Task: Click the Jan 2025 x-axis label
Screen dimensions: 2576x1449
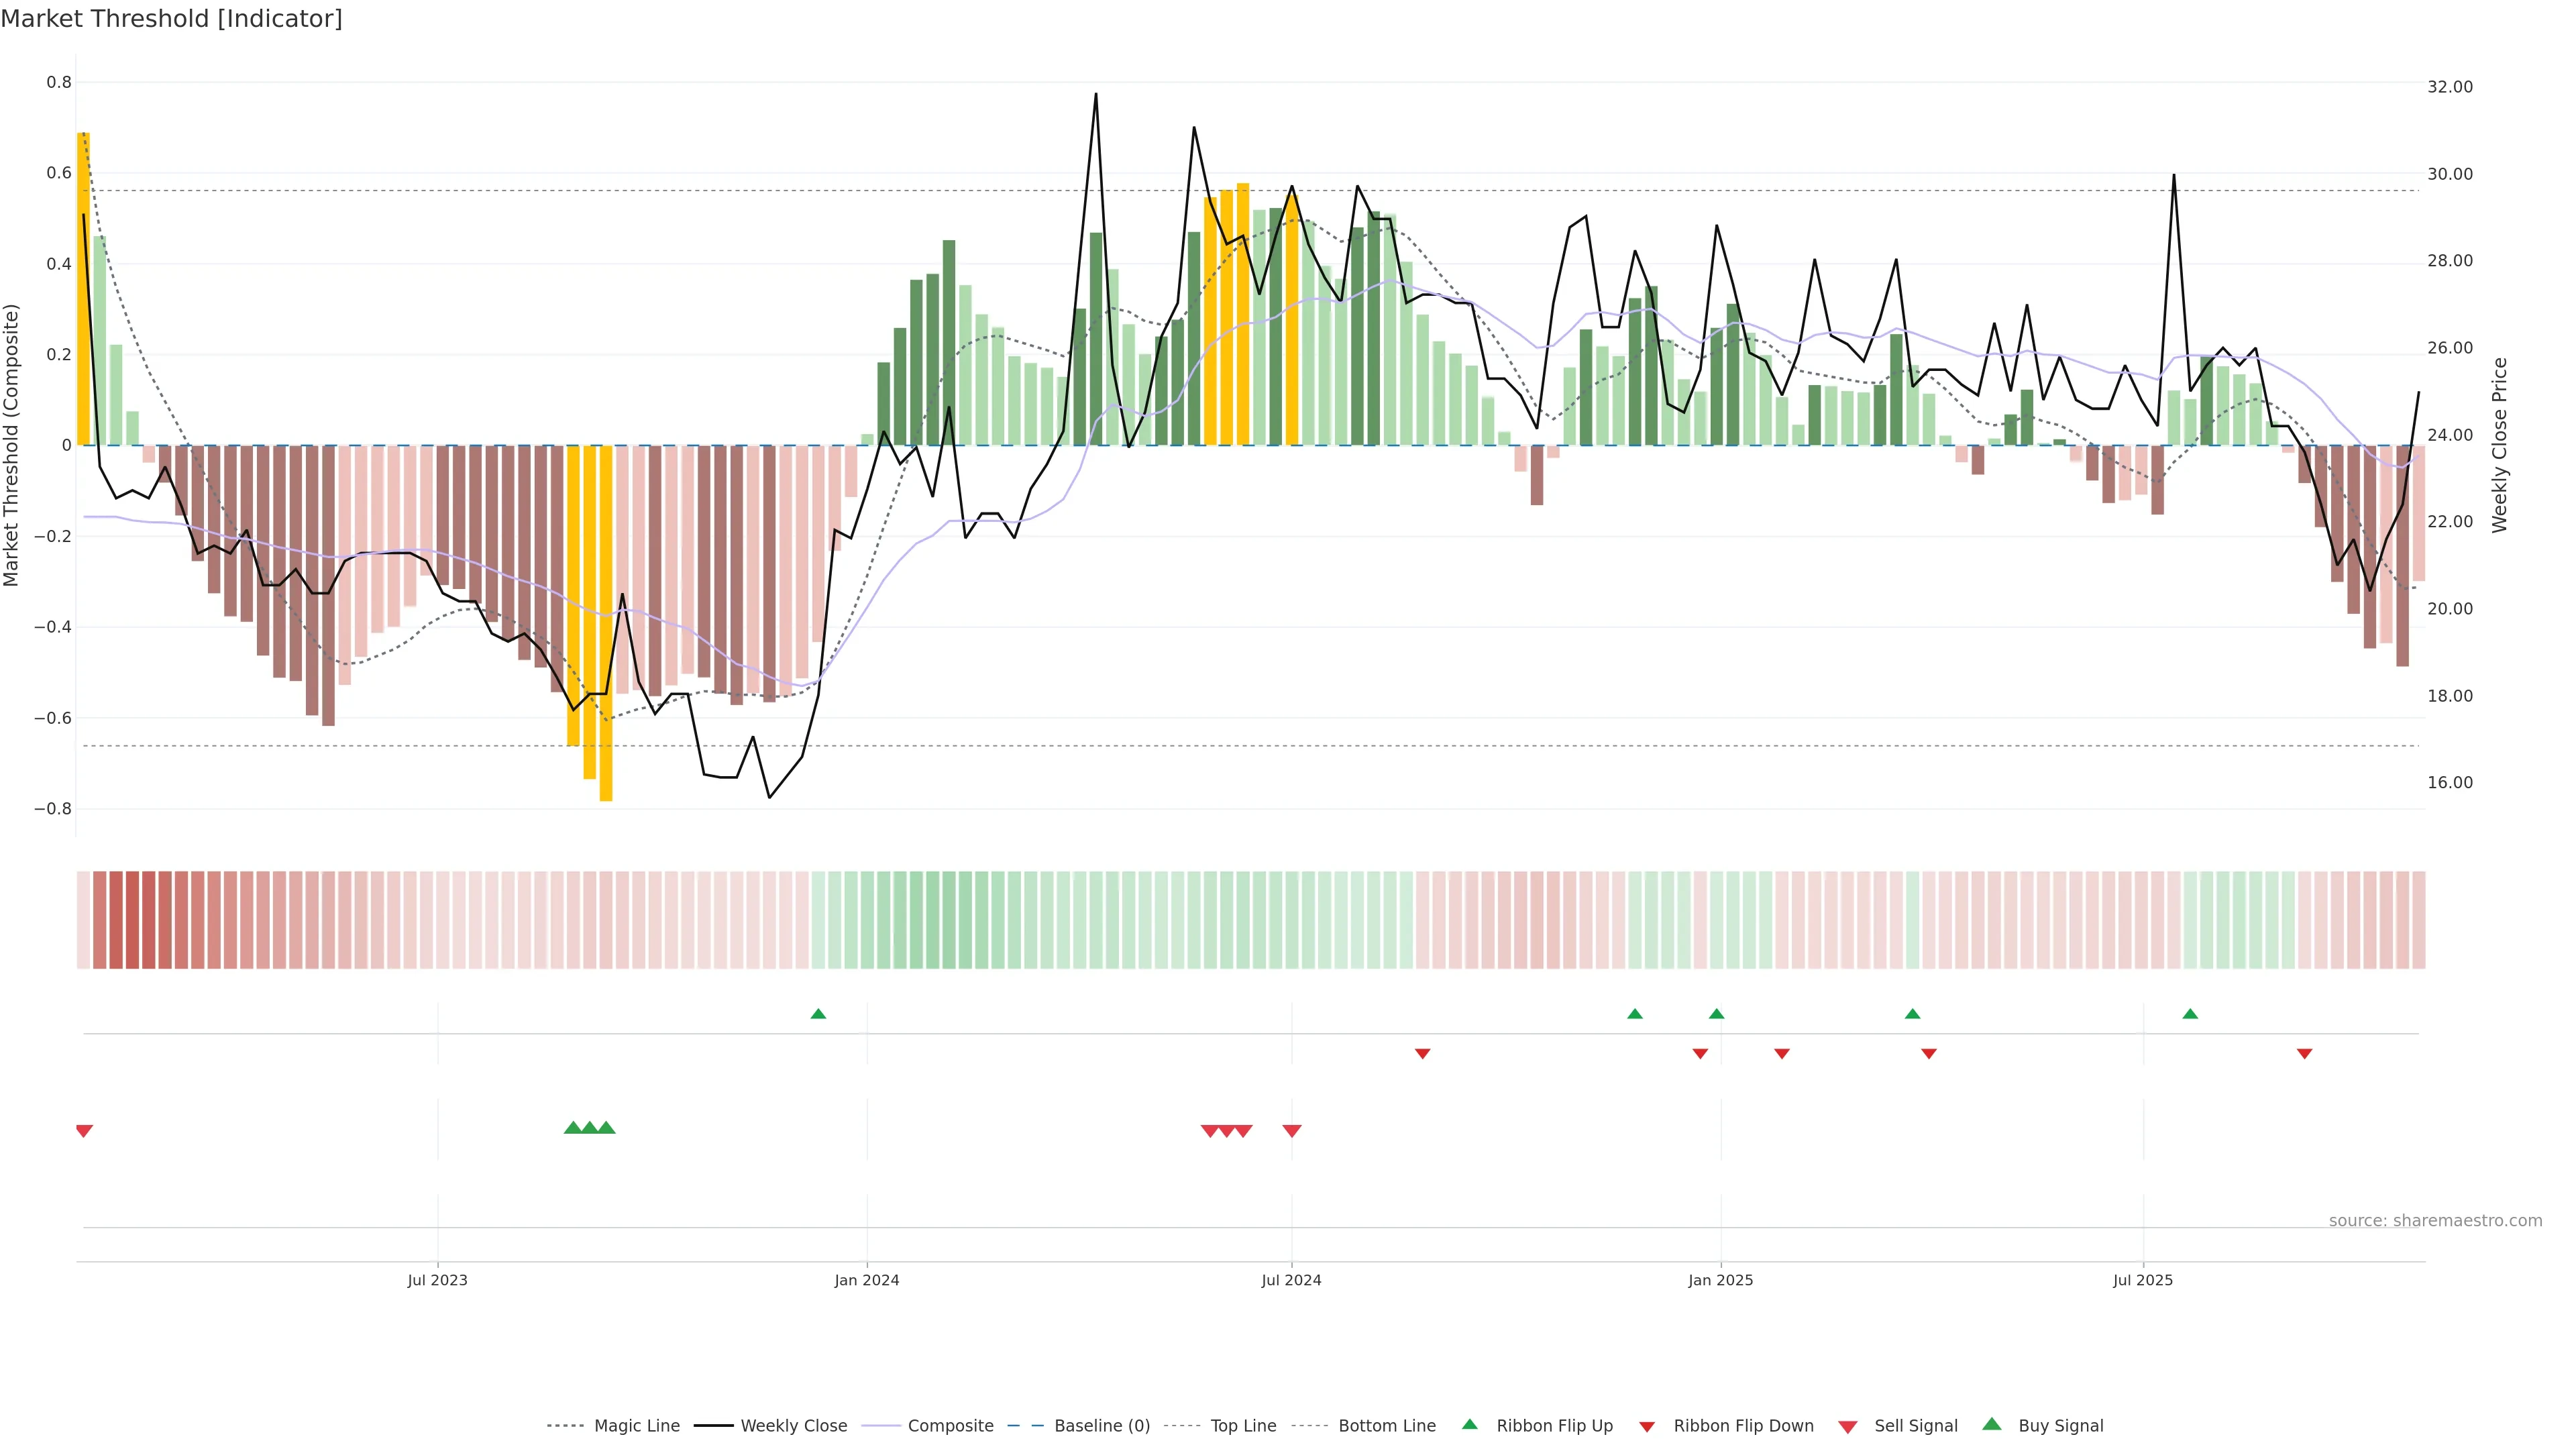Action: pyautogui.click(x=1720, y=1280)
